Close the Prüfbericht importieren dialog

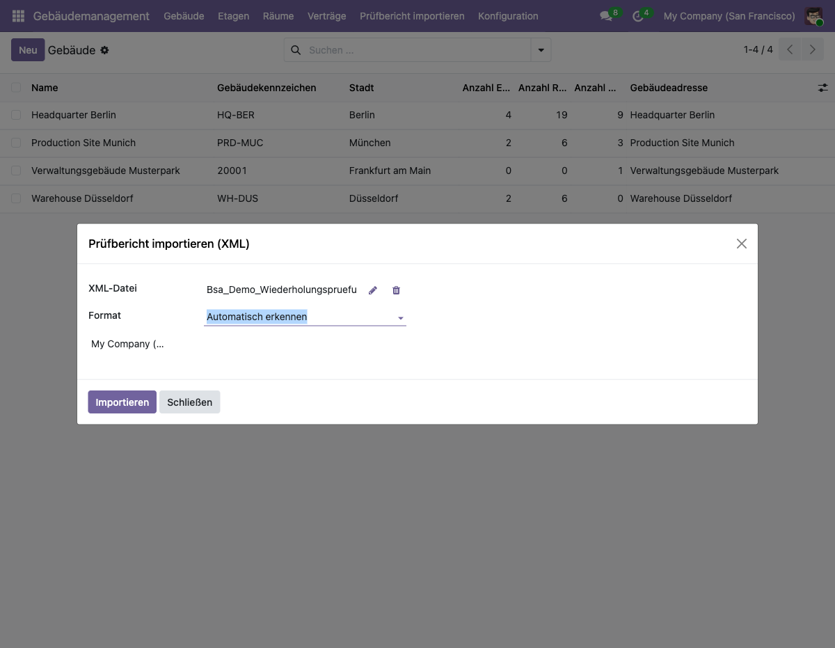[742, 244]
